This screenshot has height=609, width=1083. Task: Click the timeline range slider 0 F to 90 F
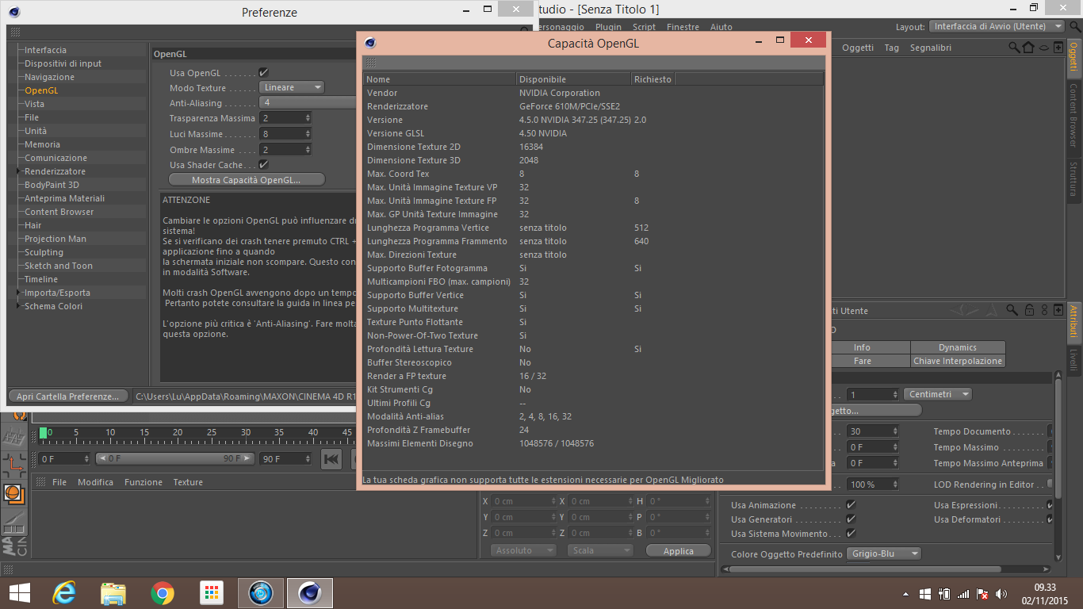click(175, 458)
